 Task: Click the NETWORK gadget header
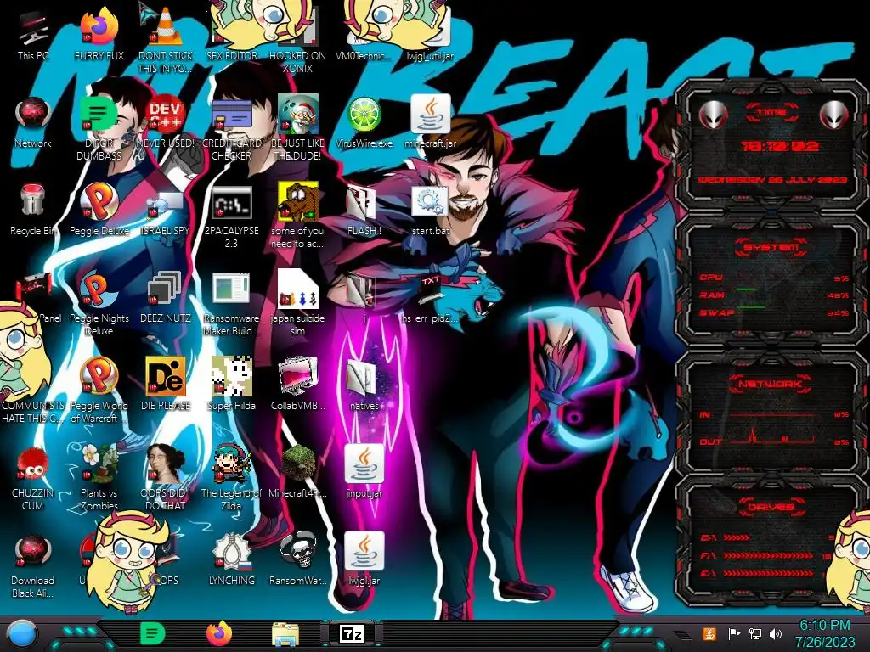771,383
